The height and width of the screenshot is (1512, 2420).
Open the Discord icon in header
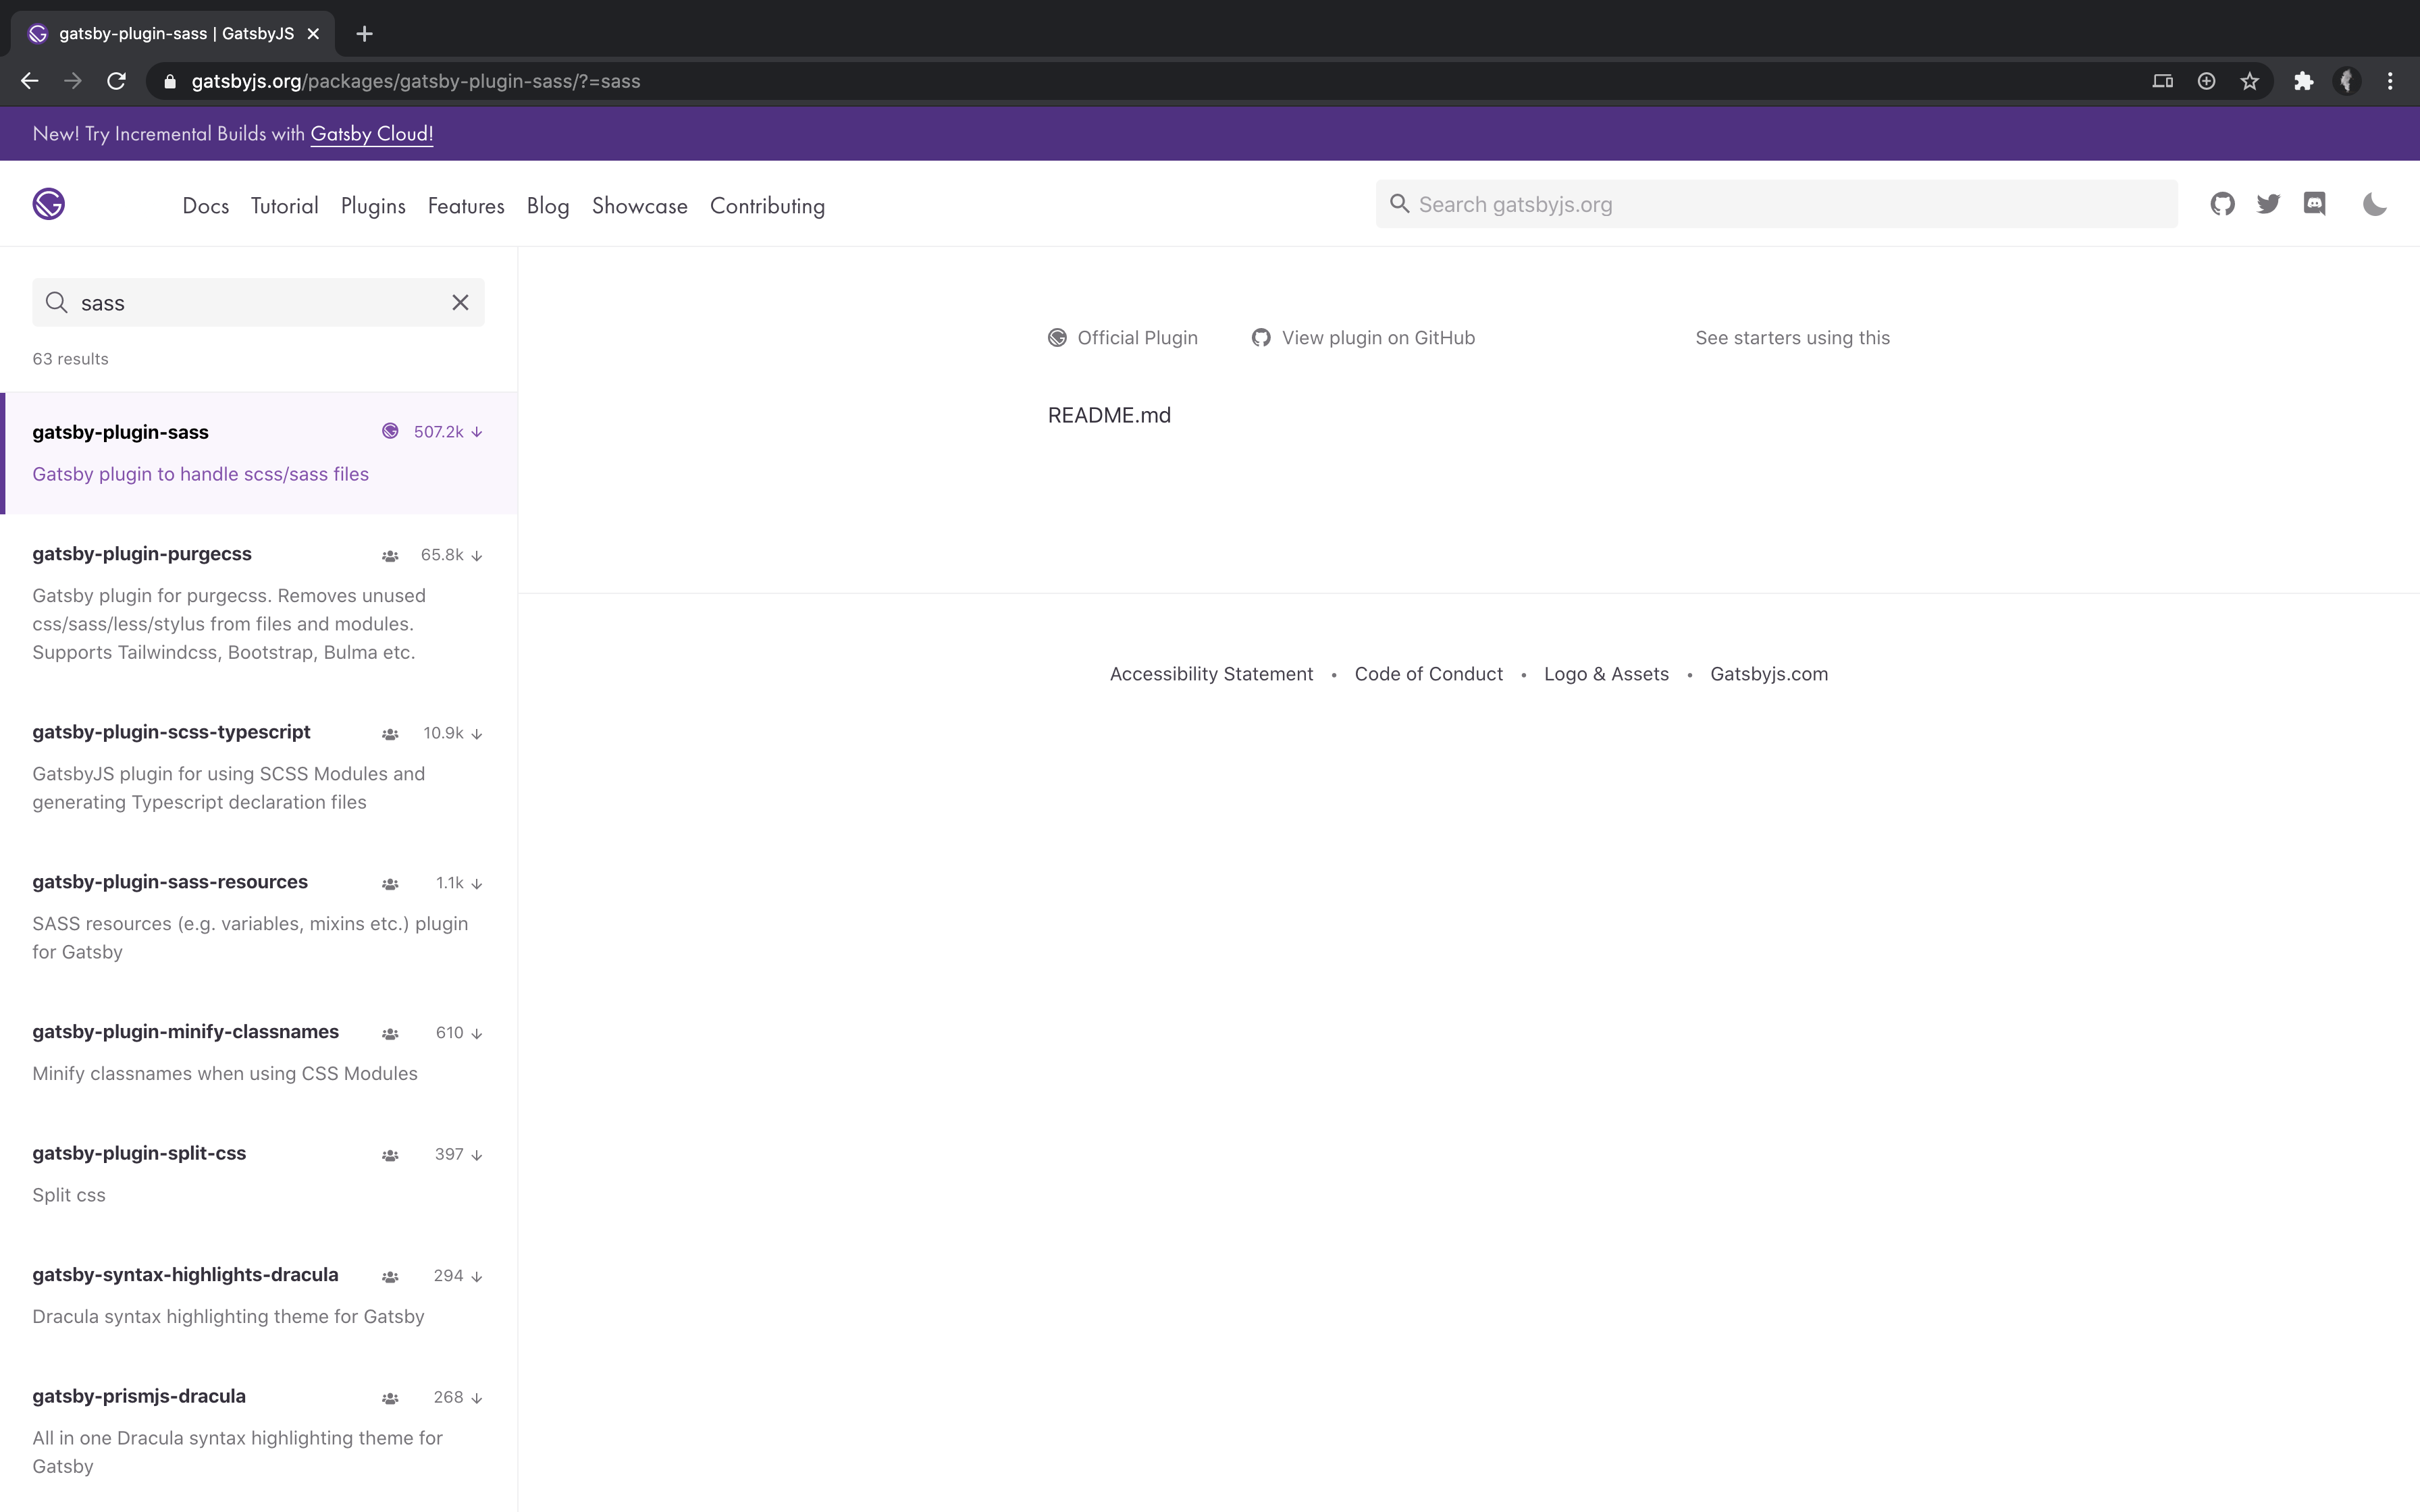click(x=2314, y=204)
